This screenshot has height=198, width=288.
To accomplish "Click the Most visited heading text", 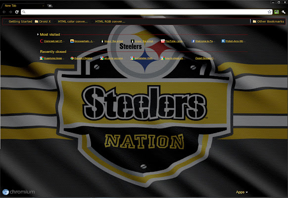I will click(x=50, y=35).
